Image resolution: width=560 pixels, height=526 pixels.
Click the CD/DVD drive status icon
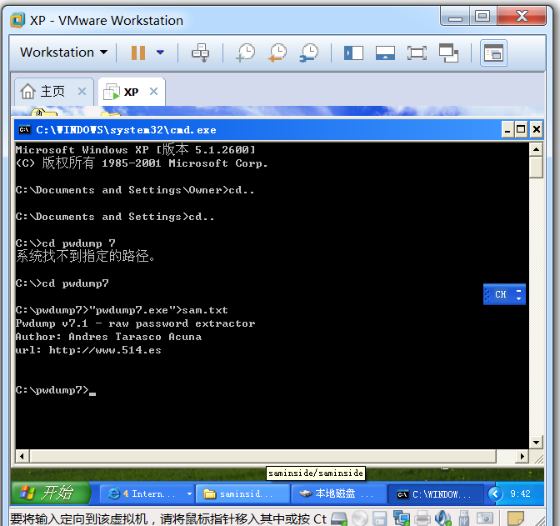(x=359, y=518)
